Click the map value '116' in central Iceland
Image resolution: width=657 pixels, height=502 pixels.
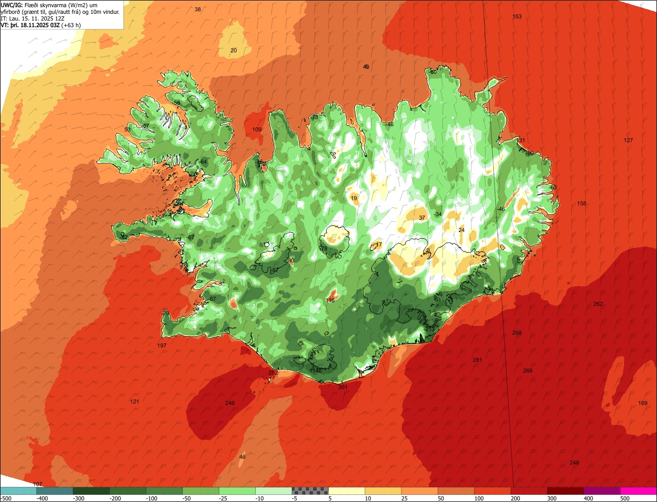pyautogui.click(x=330, y=300)
